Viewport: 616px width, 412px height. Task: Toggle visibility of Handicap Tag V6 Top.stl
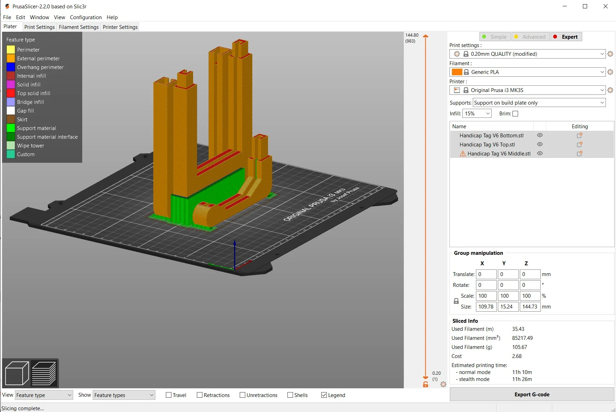tap(540, 144)
